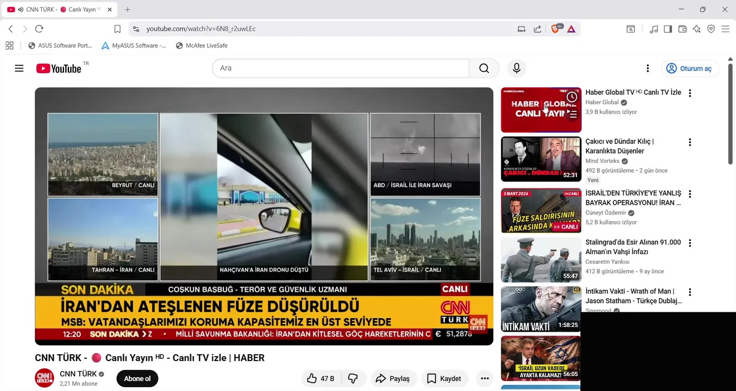
Task: Open options for Stalingrad video
Action: pyautogui.click(x=690, y=243)
